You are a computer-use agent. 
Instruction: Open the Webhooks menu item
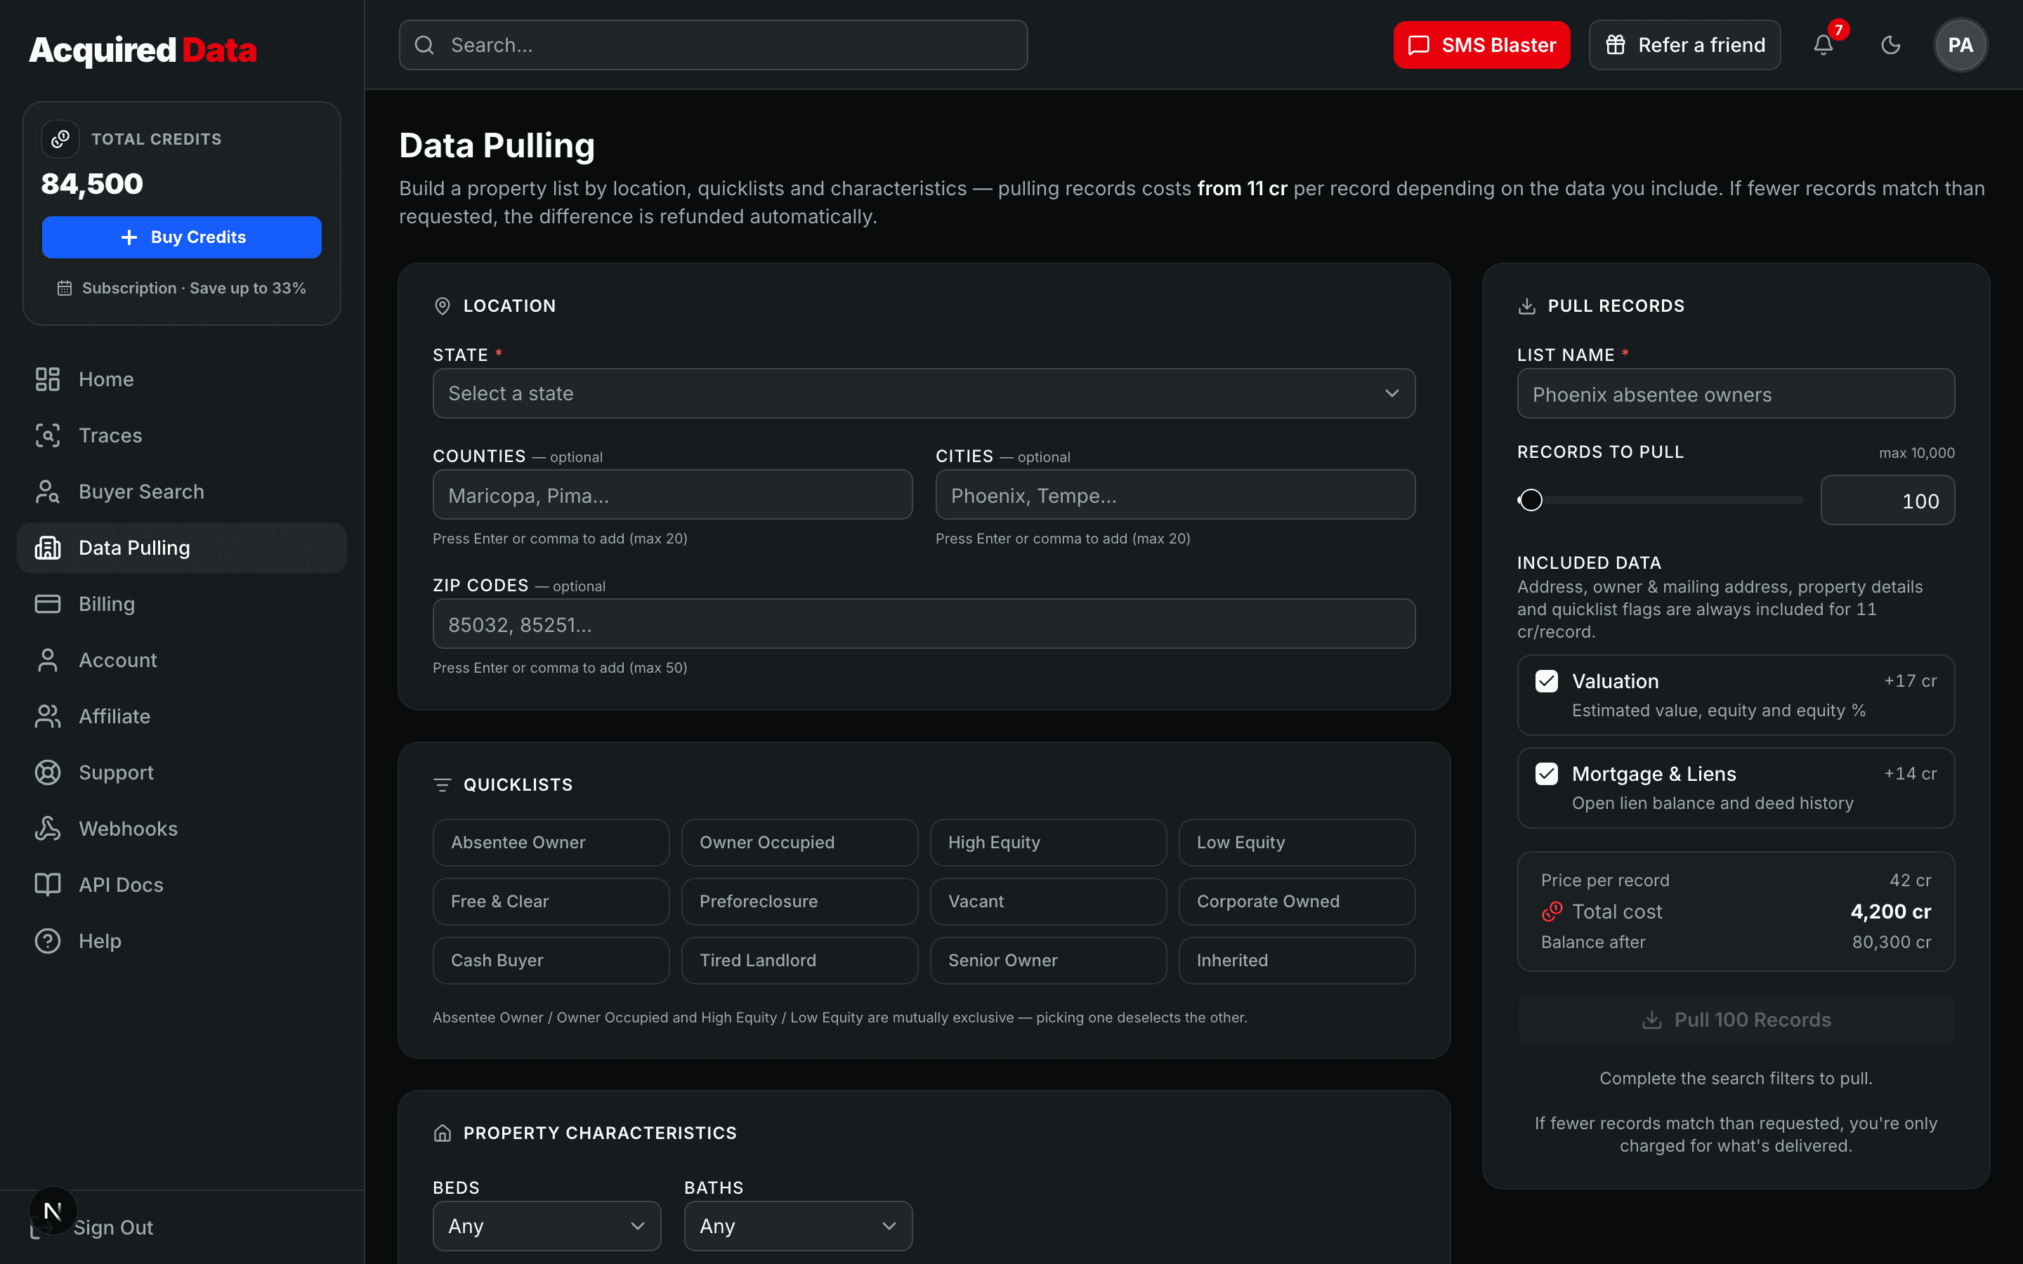(x=181, y=829)
